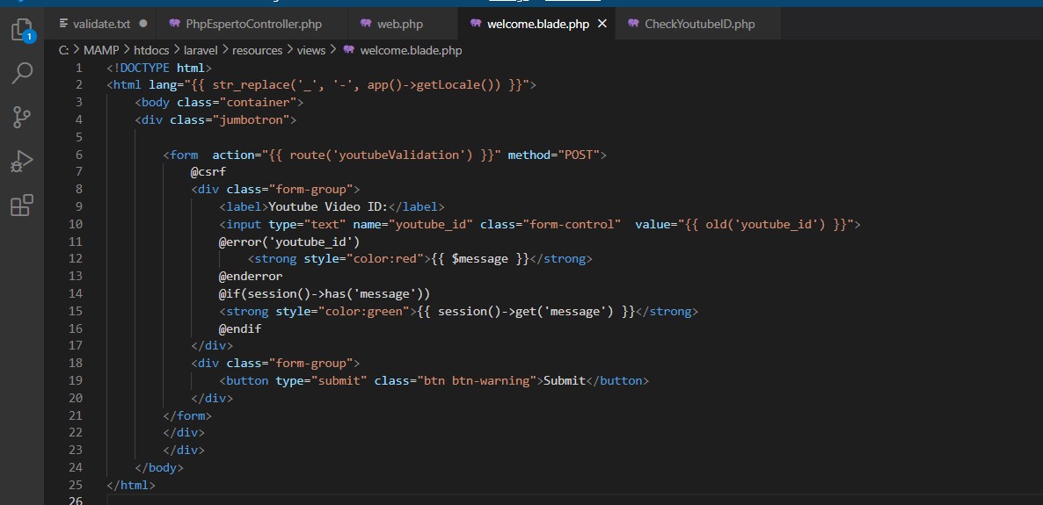Click the text file icon on validate.txt tab

pyautogui.click(x=64, y=23)
